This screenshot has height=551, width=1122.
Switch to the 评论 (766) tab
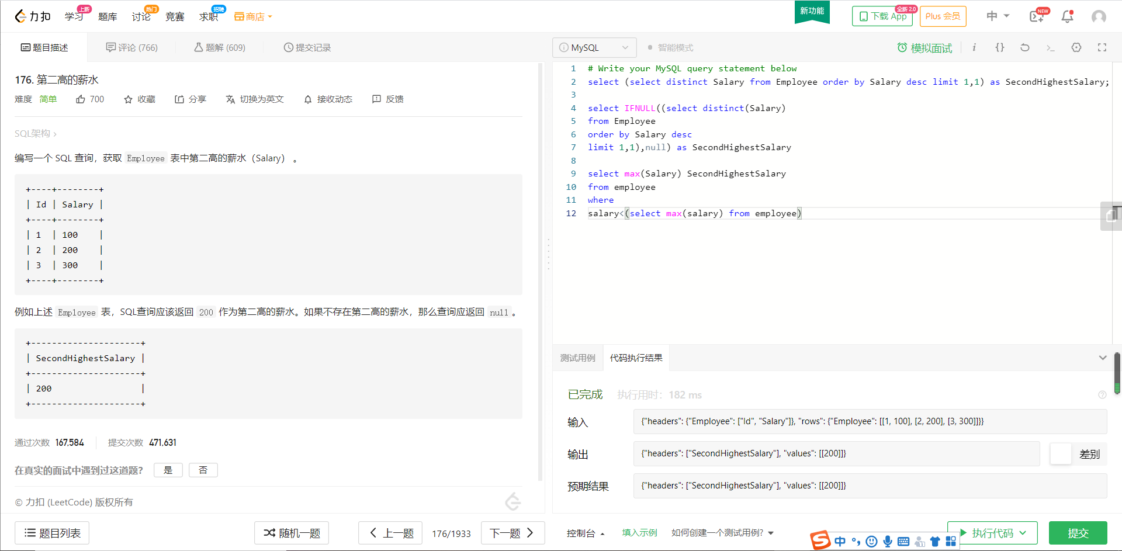[132, 47]
